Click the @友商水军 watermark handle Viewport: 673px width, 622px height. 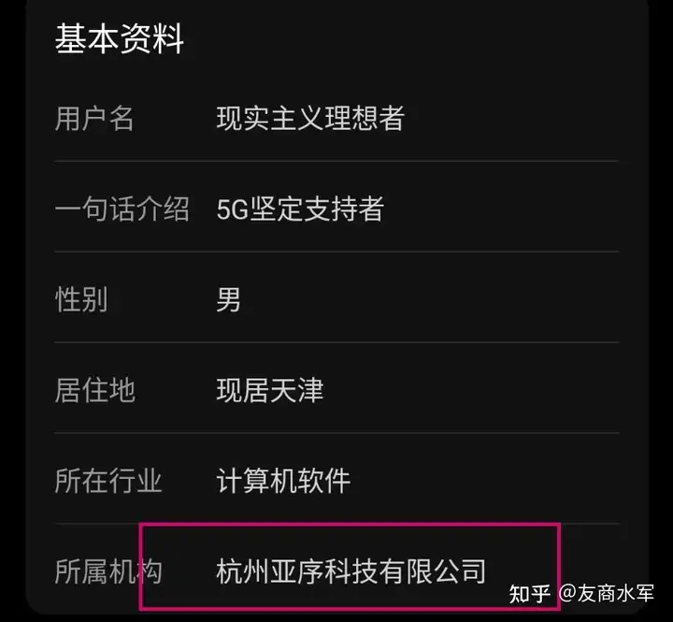607,594
